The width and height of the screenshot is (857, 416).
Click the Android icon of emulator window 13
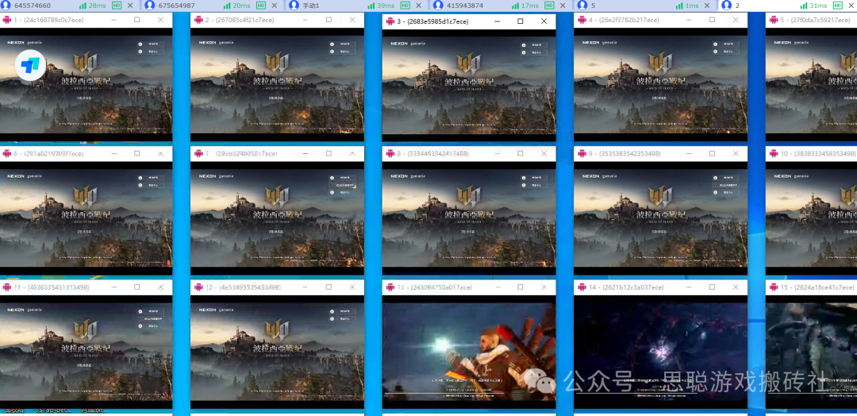pyautogui.click(x=390, y=287)
